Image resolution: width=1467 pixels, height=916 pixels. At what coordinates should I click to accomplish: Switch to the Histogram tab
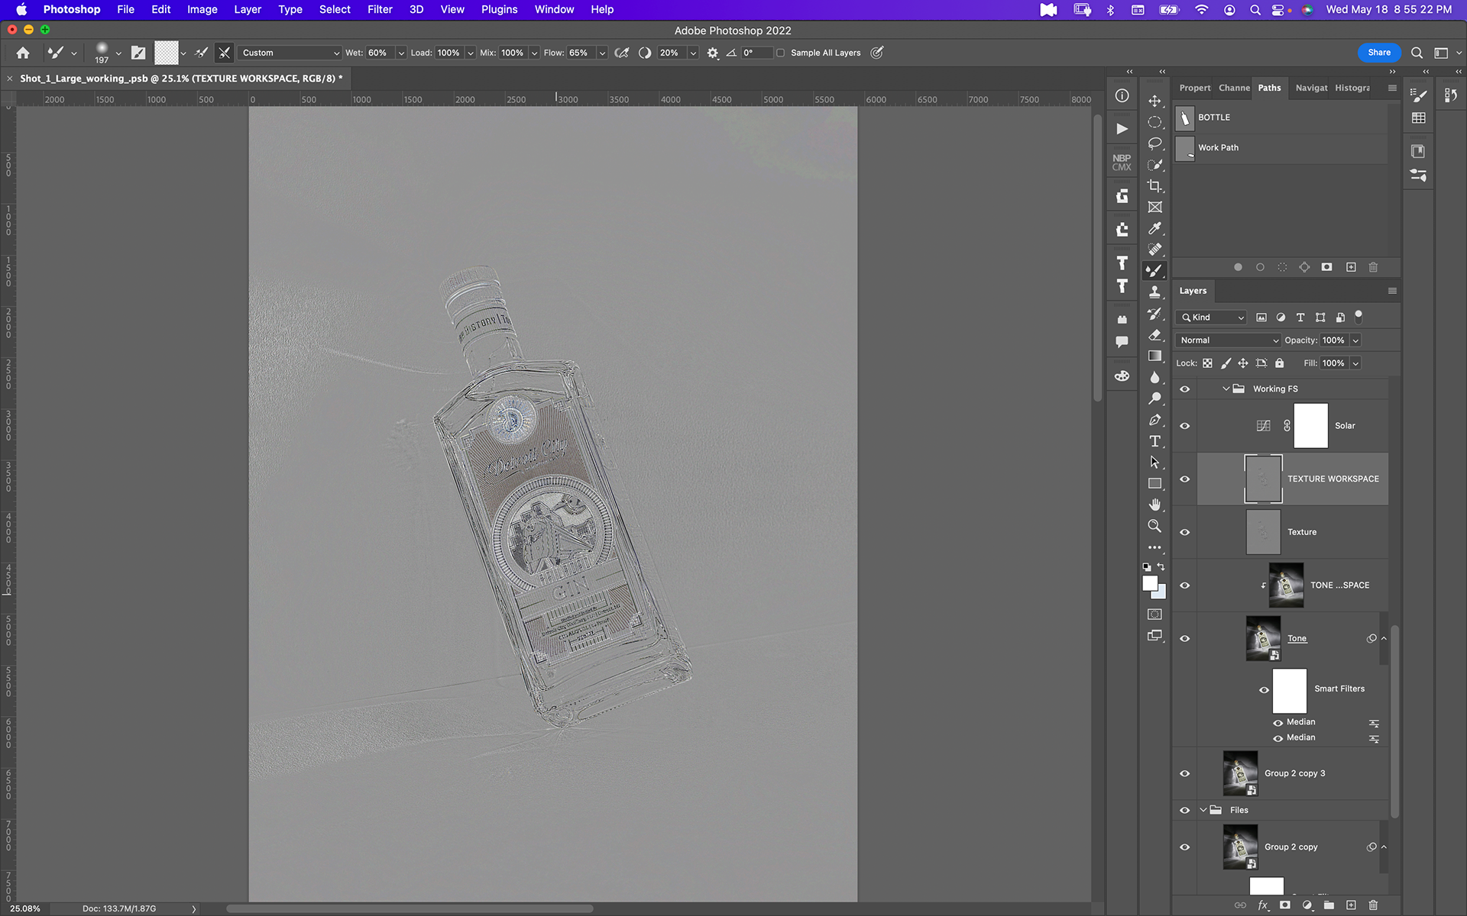click(1352, 88)
